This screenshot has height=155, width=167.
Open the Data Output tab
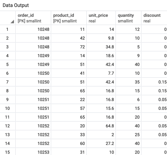[16, 5]
